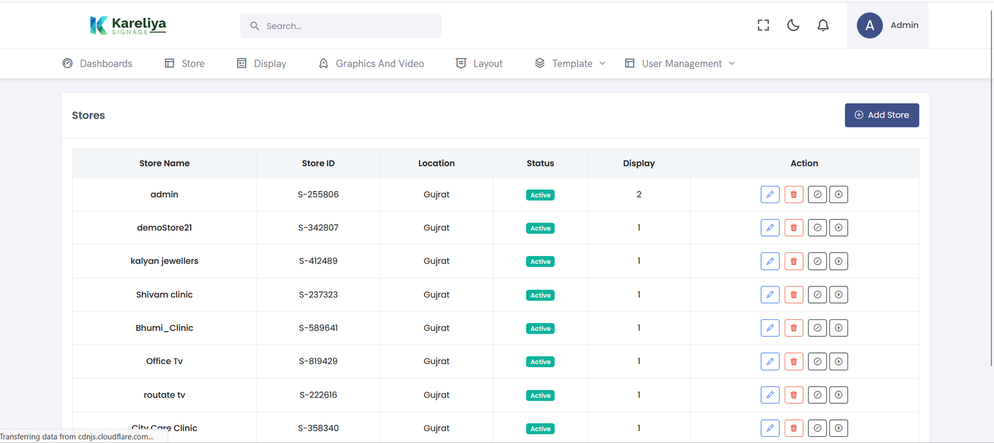Click plus icon for kalyan jewellers
The width and height of the screenshot is (994, 443).
click(839, 262)
